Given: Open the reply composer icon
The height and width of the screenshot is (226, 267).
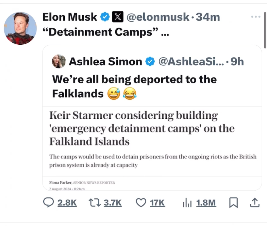Looking at the screenshot, I should point(48,203).
